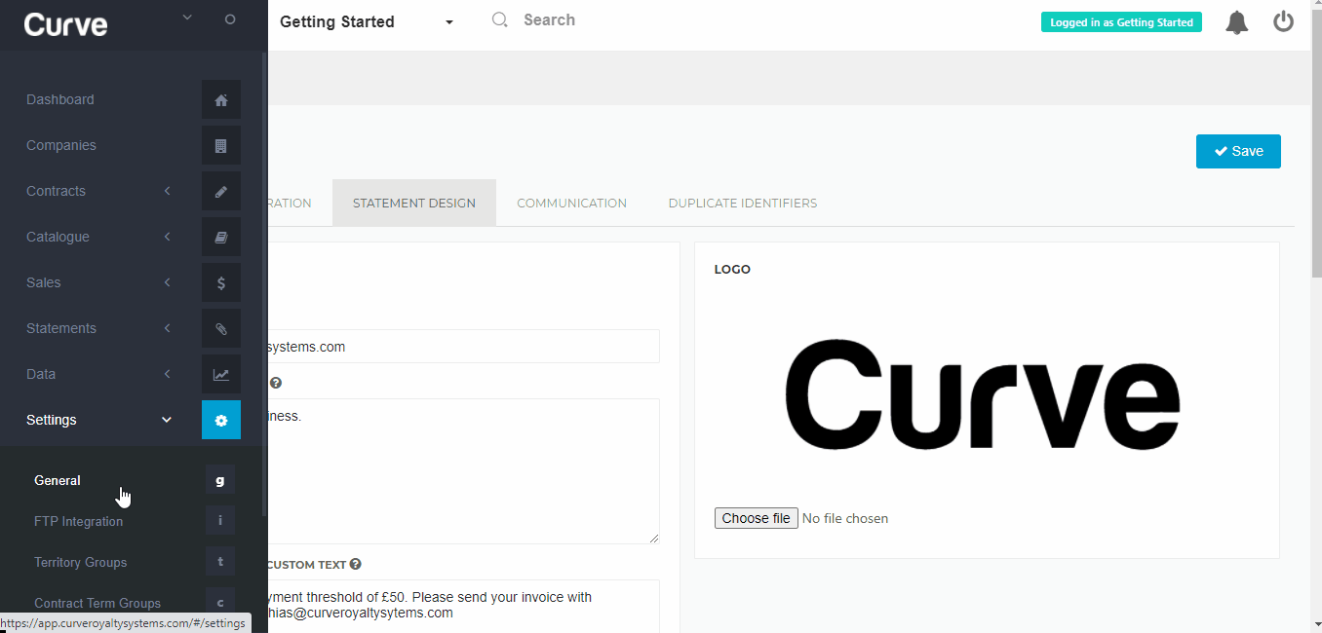Click the LOGO heading text
Viewport: 1322px width, 633px height.
point(732,269)
